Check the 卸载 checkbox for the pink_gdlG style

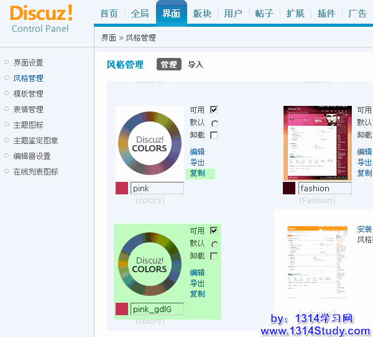tap(214, 256)
